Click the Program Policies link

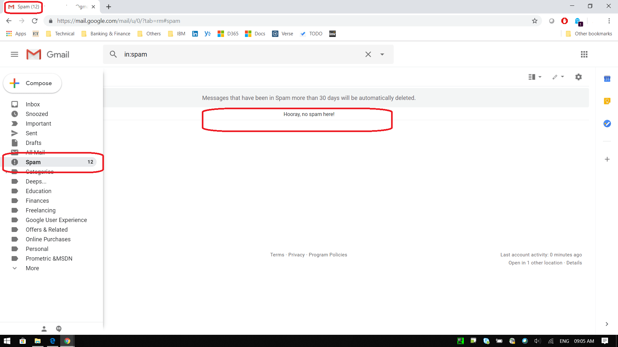[x=328, y=254]
